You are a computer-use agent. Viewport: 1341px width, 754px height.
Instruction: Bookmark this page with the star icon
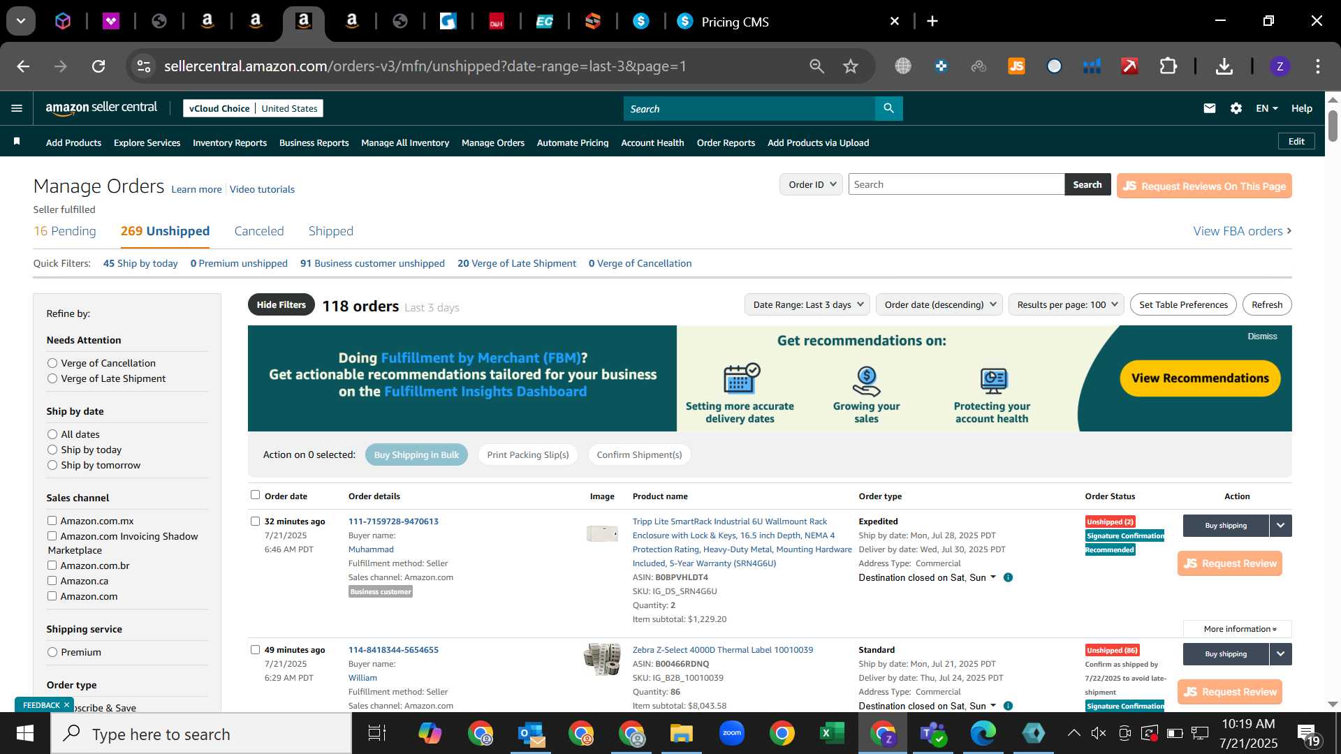point(850,66)
